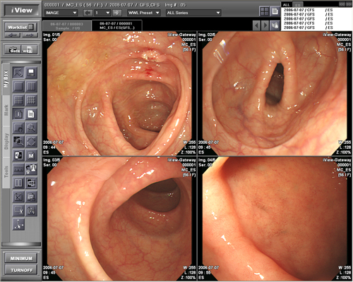Screen dimensions: 353x282
Task: Click the butterfly icon near study arrows
Action: 275,25
